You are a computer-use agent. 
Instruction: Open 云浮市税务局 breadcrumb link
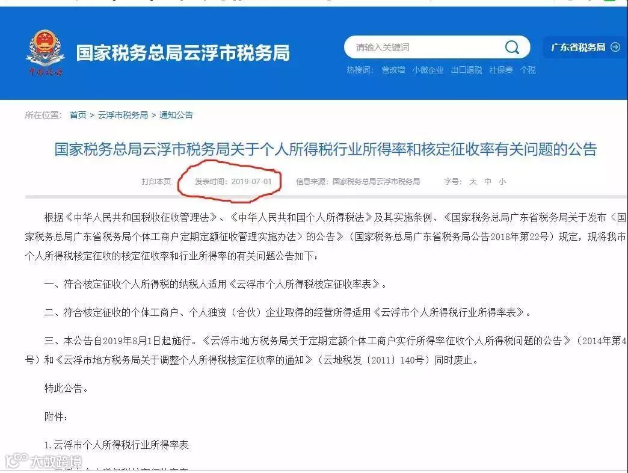pos(123,116)
